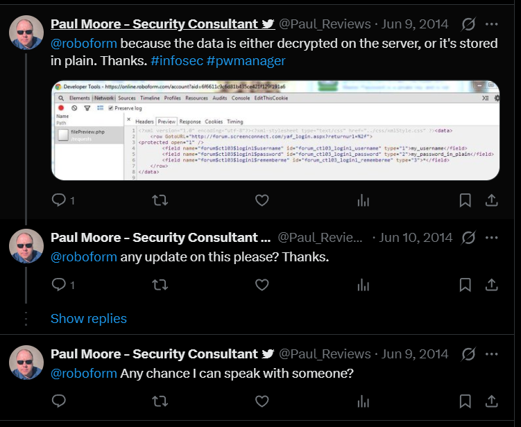Reply to the first tweet with screenshot
This screenshot has width=521, height=427.
pos(60,200)
